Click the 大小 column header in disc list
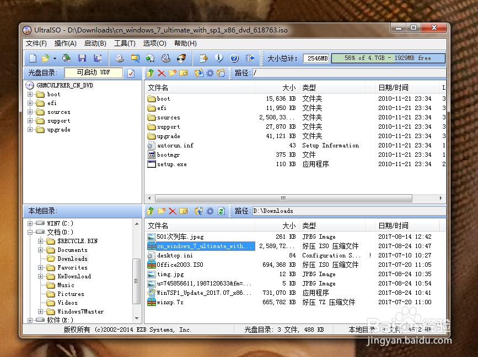 (x=277, y=88)
